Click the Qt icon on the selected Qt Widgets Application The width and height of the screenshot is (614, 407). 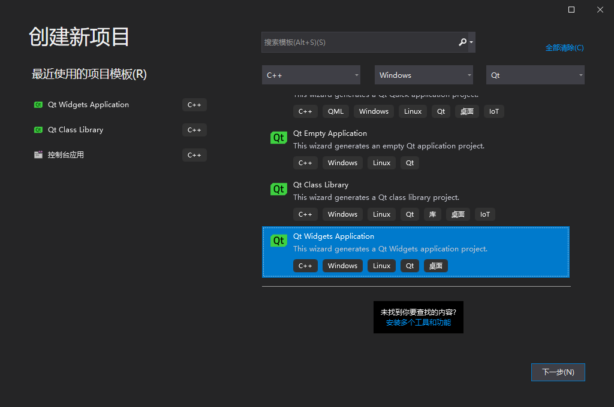click(x=278, y=240)
